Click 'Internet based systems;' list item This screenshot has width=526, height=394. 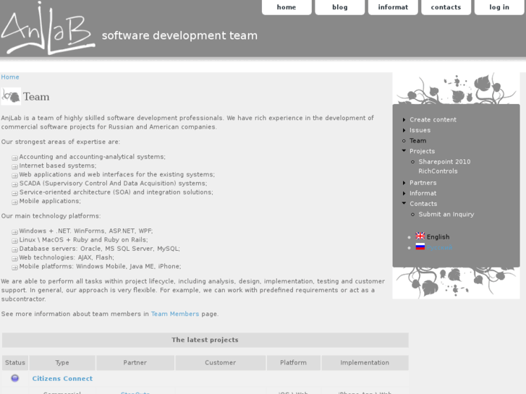coord(58,166)
